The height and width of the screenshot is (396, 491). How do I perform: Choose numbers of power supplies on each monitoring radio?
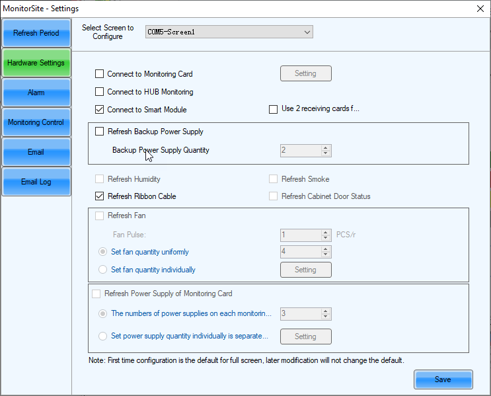[x=102, y=313]
